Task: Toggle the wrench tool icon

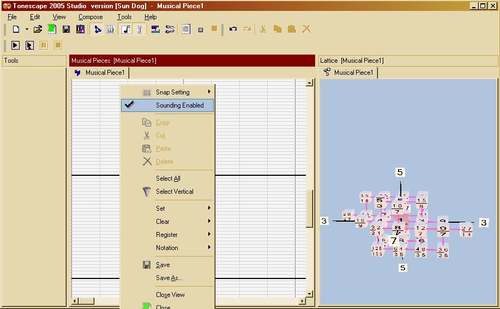Action: coord(140,29)
